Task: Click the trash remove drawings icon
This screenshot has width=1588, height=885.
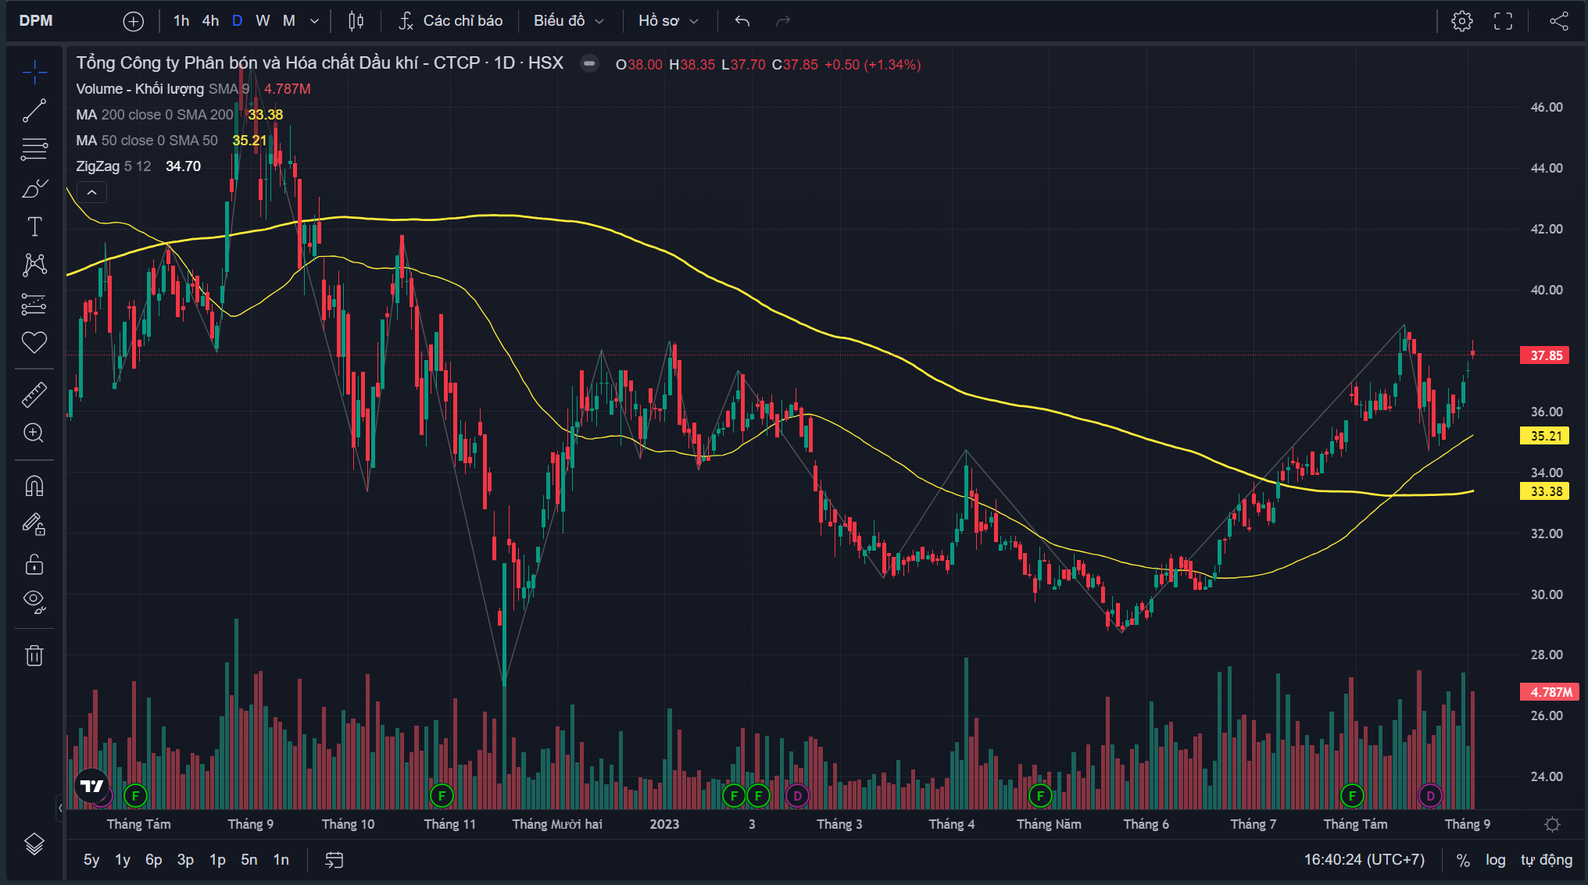Action: 34,655
